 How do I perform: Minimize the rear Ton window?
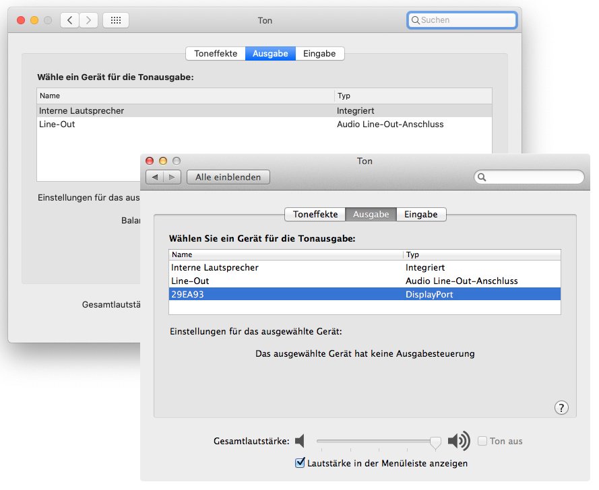pos(34,20)
